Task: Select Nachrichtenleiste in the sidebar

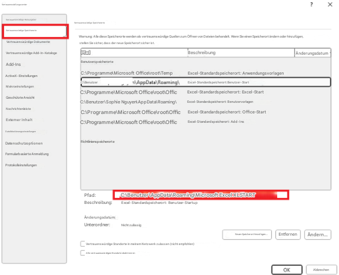Action: (x=18, y=109)
